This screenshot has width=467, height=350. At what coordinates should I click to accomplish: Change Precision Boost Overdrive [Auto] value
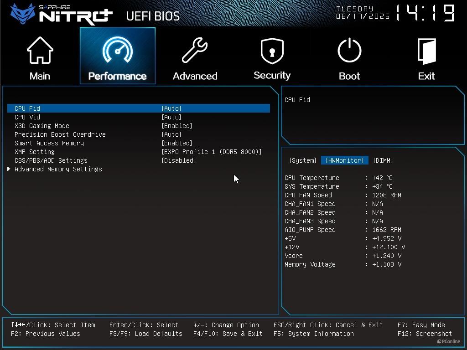pyautogui.click(x=171, y=134)
